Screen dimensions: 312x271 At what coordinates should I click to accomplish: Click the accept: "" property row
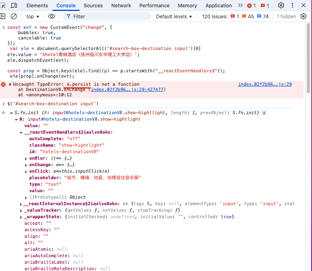[38, 223]
